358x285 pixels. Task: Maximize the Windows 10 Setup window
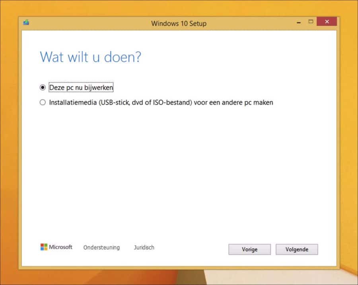coord(311,22)
